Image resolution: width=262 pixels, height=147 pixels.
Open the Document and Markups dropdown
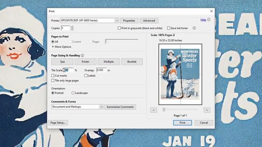(x=77, y=107)
